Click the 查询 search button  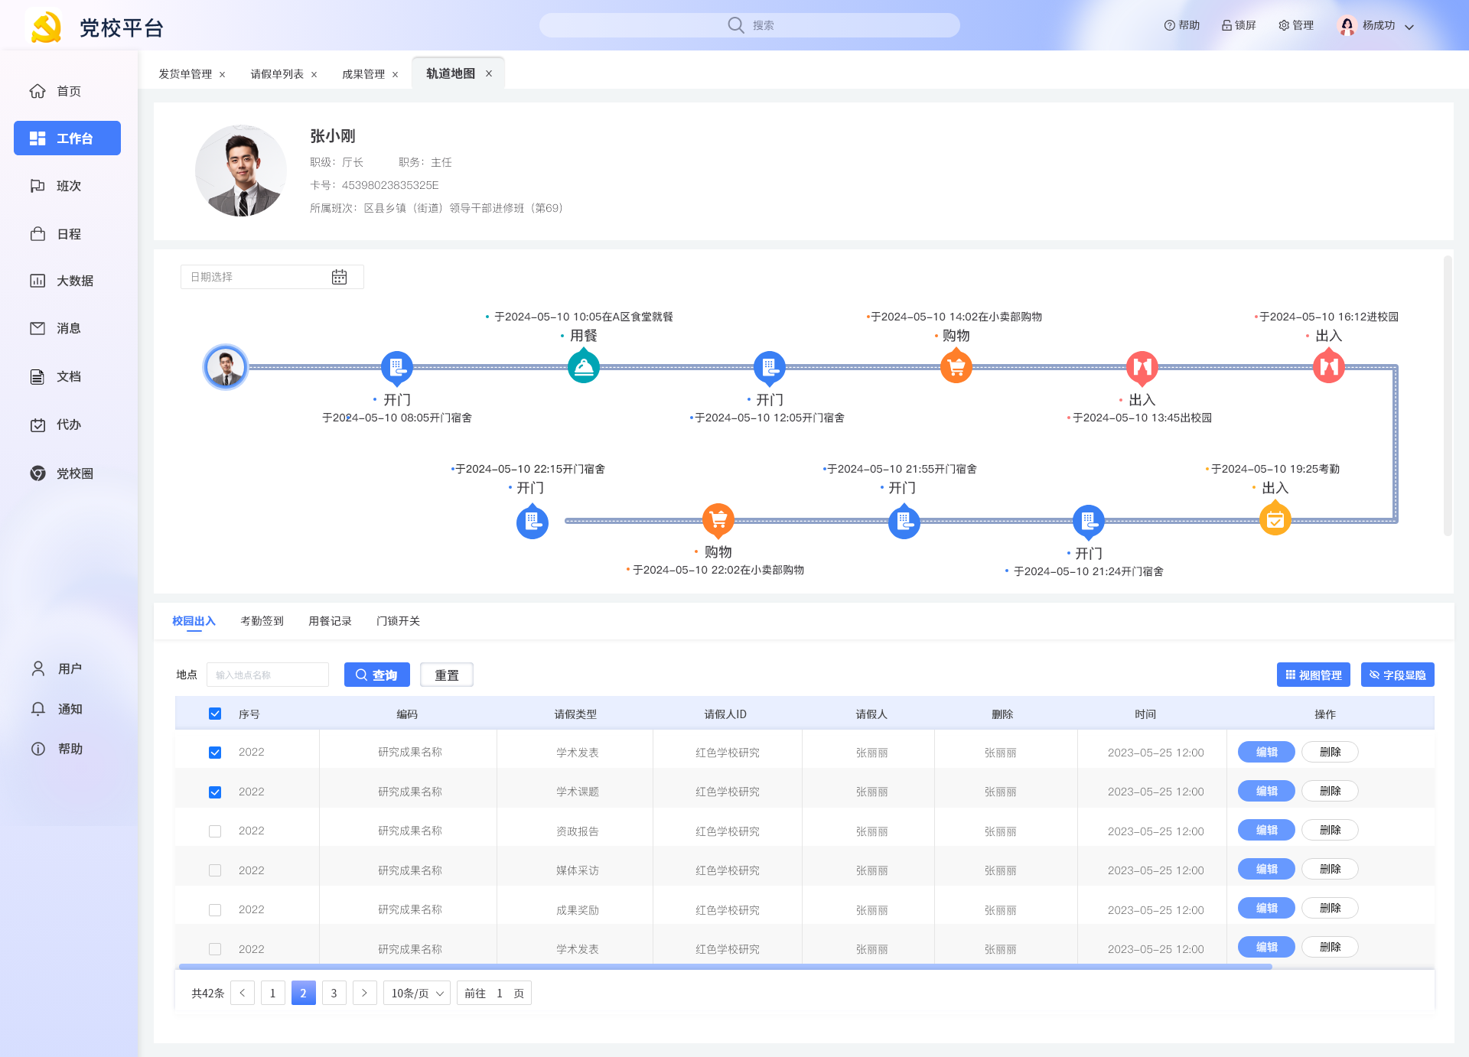pos(376,675)
